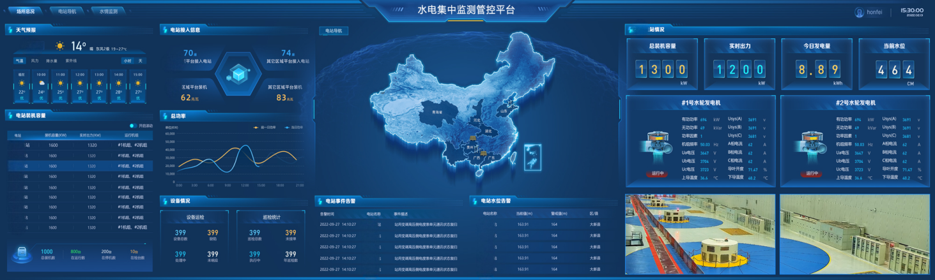
Task: Select 湖北 province on the map
Action: (489, 131)
